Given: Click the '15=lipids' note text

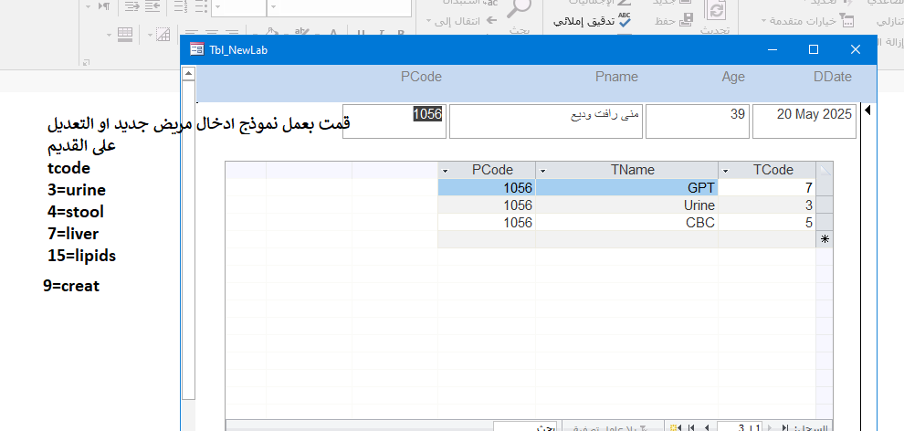Looking at the screenshot, I should [82, 256].
